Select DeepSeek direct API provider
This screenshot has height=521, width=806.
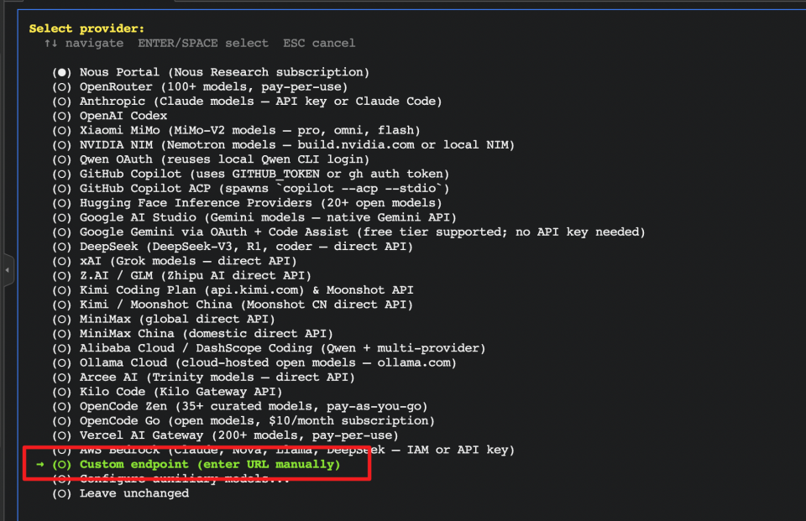pyautogui.click(x=233, y=247)
